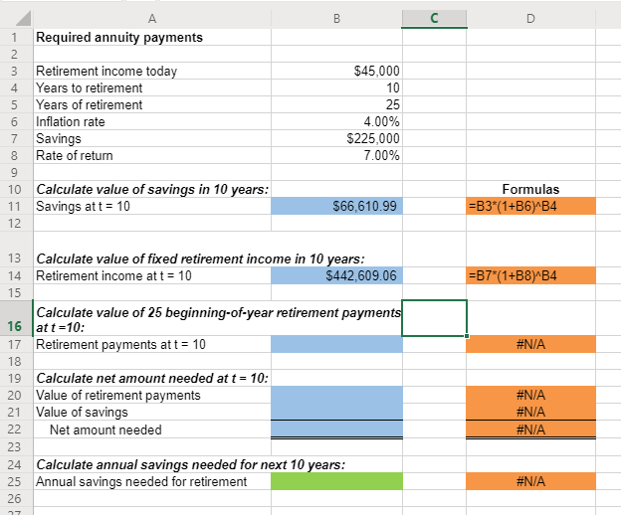Click 'Value of retirement payments' label
Image resolution: width=621 pixels, height=515 pixels.
coord(118,395)
